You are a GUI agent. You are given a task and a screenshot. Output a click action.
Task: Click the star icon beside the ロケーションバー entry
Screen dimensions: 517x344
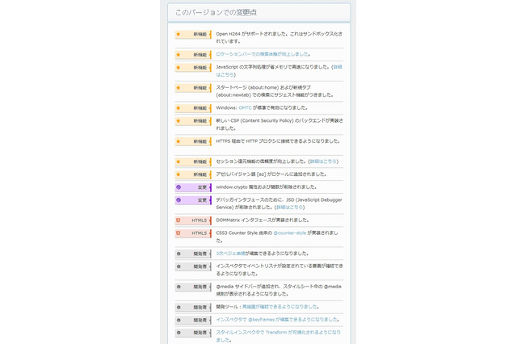(178, 54)
